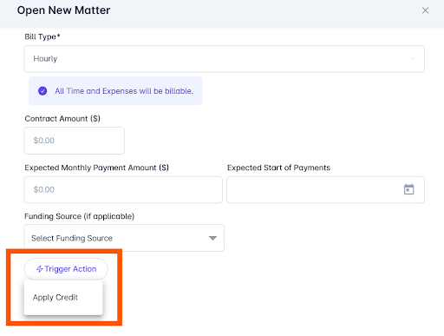Click the 'Contract Amount ($)' label
Viewport: 444px width, 336px height.
(62, 119)
